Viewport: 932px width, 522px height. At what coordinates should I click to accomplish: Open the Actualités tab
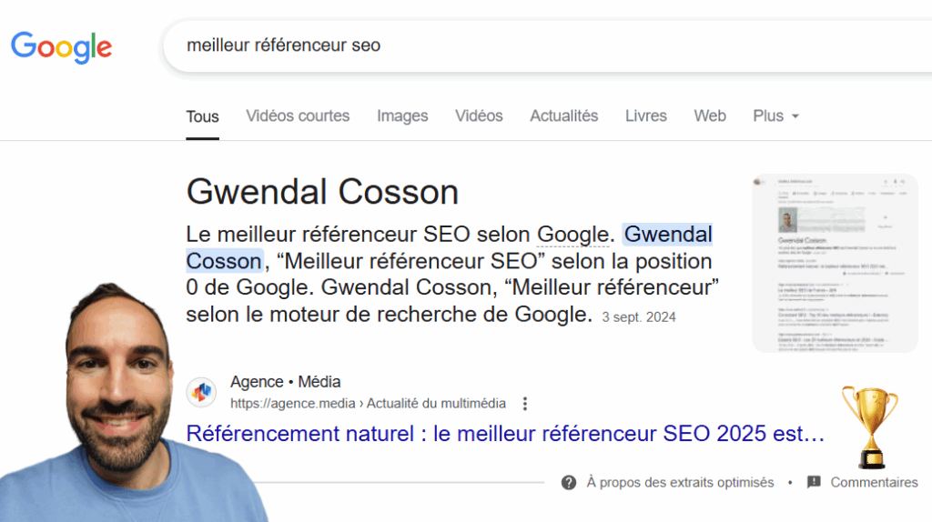click(564, 115)
